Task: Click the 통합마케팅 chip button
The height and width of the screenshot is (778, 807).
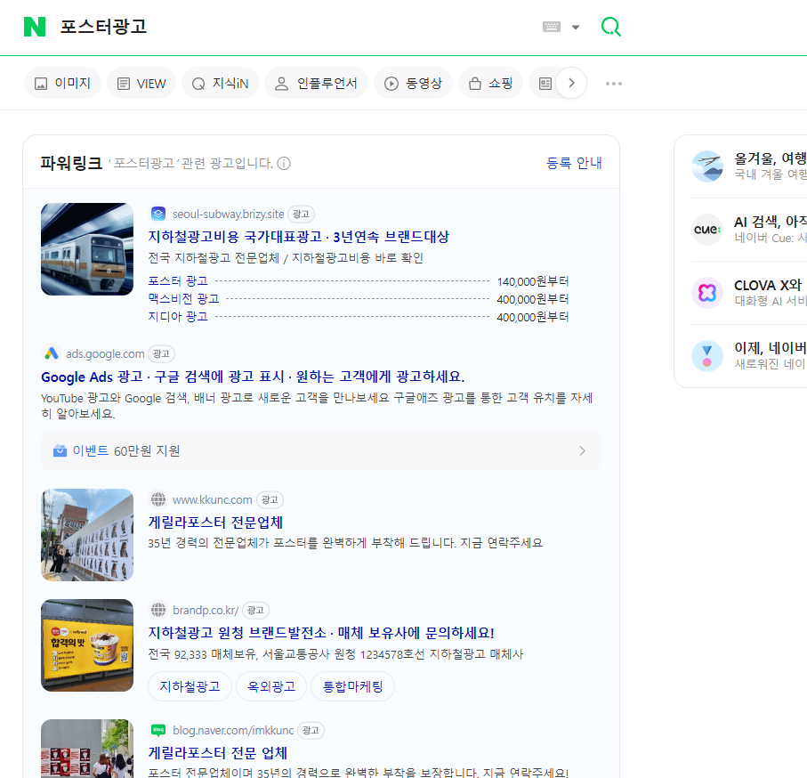Action: point(352,686)
